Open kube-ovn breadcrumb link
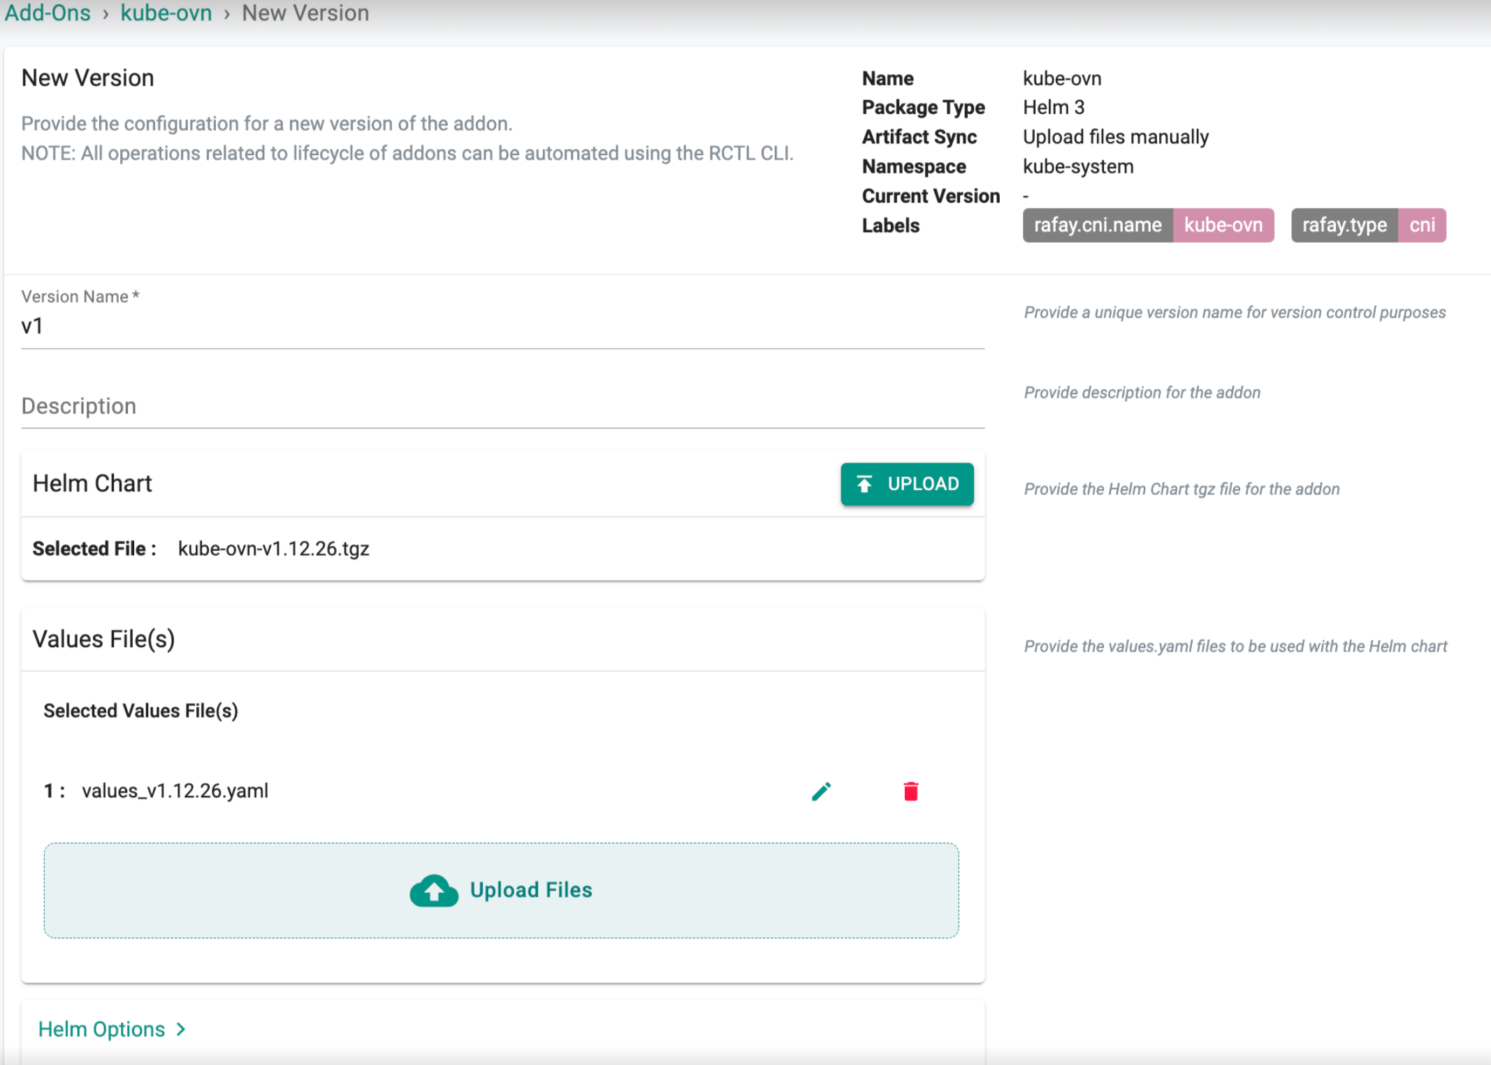Screen dimensions: 1491x1065 166,13
